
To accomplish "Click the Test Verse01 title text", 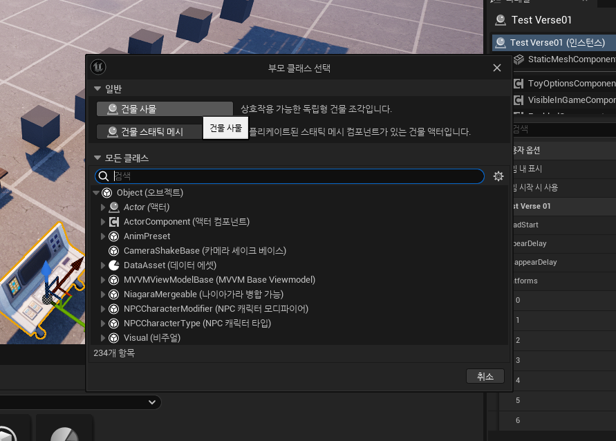I will [541, 20].
